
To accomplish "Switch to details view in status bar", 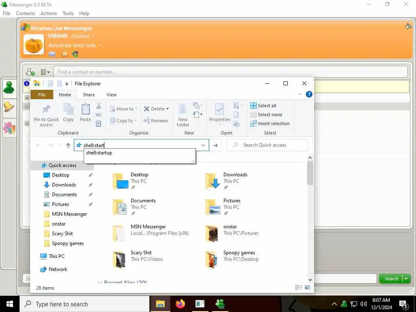I will (299, 288).
